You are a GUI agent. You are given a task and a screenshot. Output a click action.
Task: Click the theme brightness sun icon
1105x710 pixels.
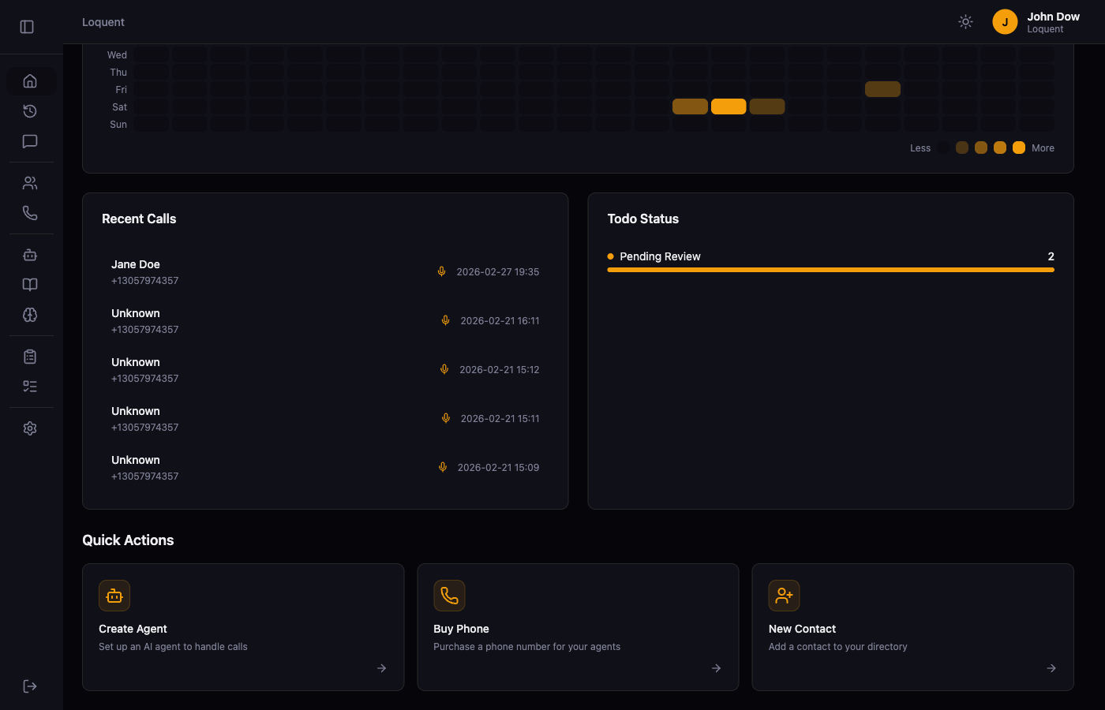(965, 21)
